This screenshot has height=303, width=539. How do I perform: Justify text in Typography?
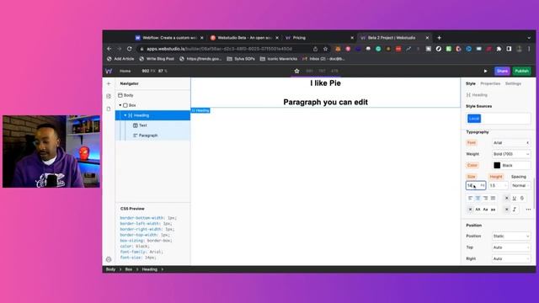pos(493,199)
